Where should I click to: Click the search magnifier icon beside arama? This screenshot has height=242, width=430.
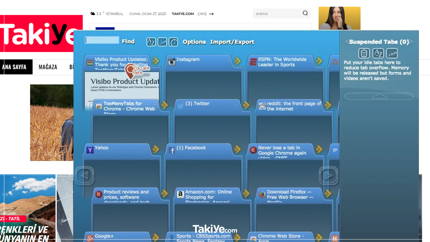(305, 13)
